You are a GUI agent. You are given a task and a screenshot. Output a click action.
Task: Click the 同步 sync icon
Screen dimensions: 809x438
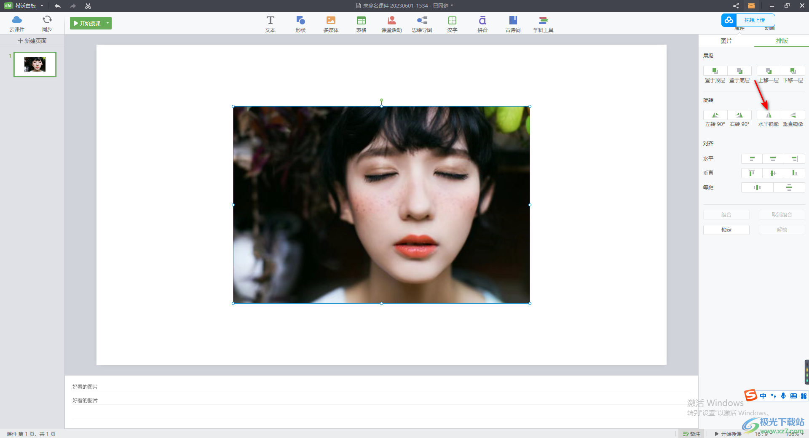point(47,23)
